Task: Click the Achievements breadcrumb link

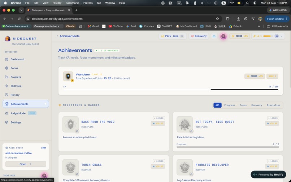Action: coord(70,36)
